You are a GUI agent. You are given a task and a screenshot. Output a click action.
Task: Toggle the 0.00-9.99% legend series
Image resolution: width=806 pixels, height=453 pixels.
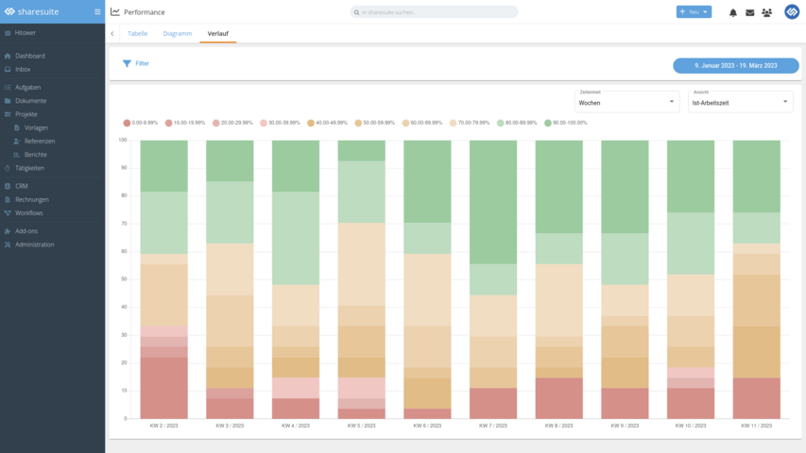(143, 123)
